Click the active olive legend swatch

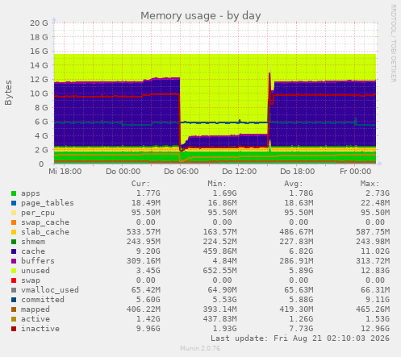pyautogui.click(x=14, y=319)
